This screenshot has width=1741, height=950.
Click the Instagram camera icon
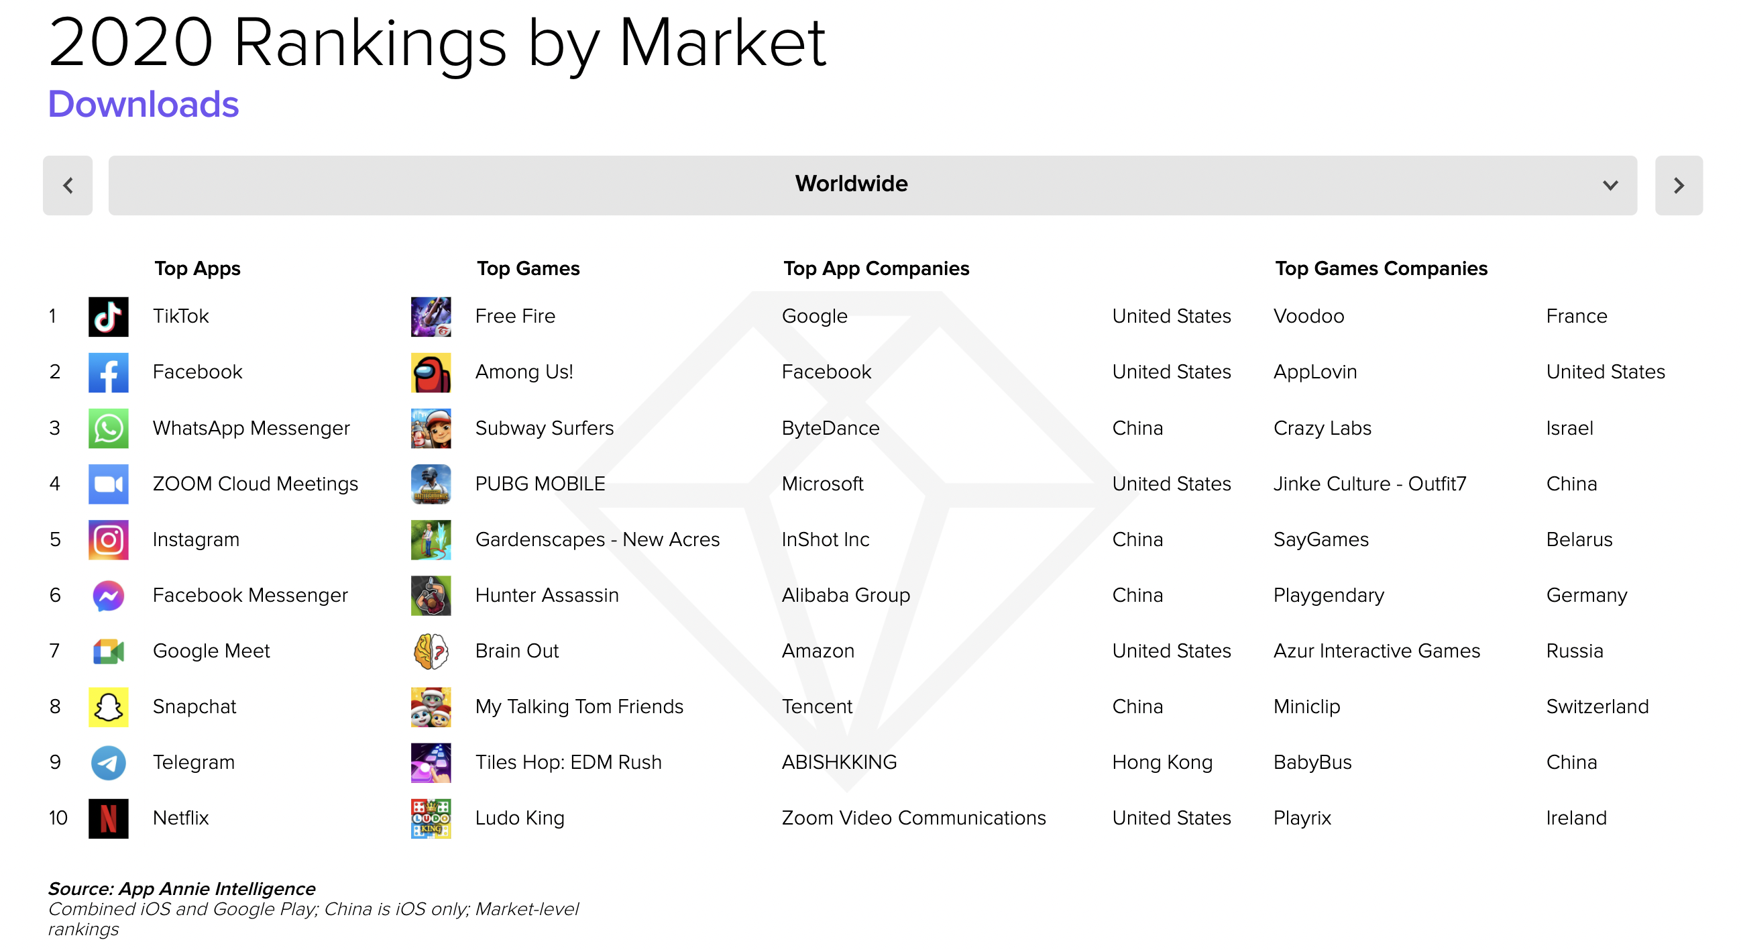108,539
